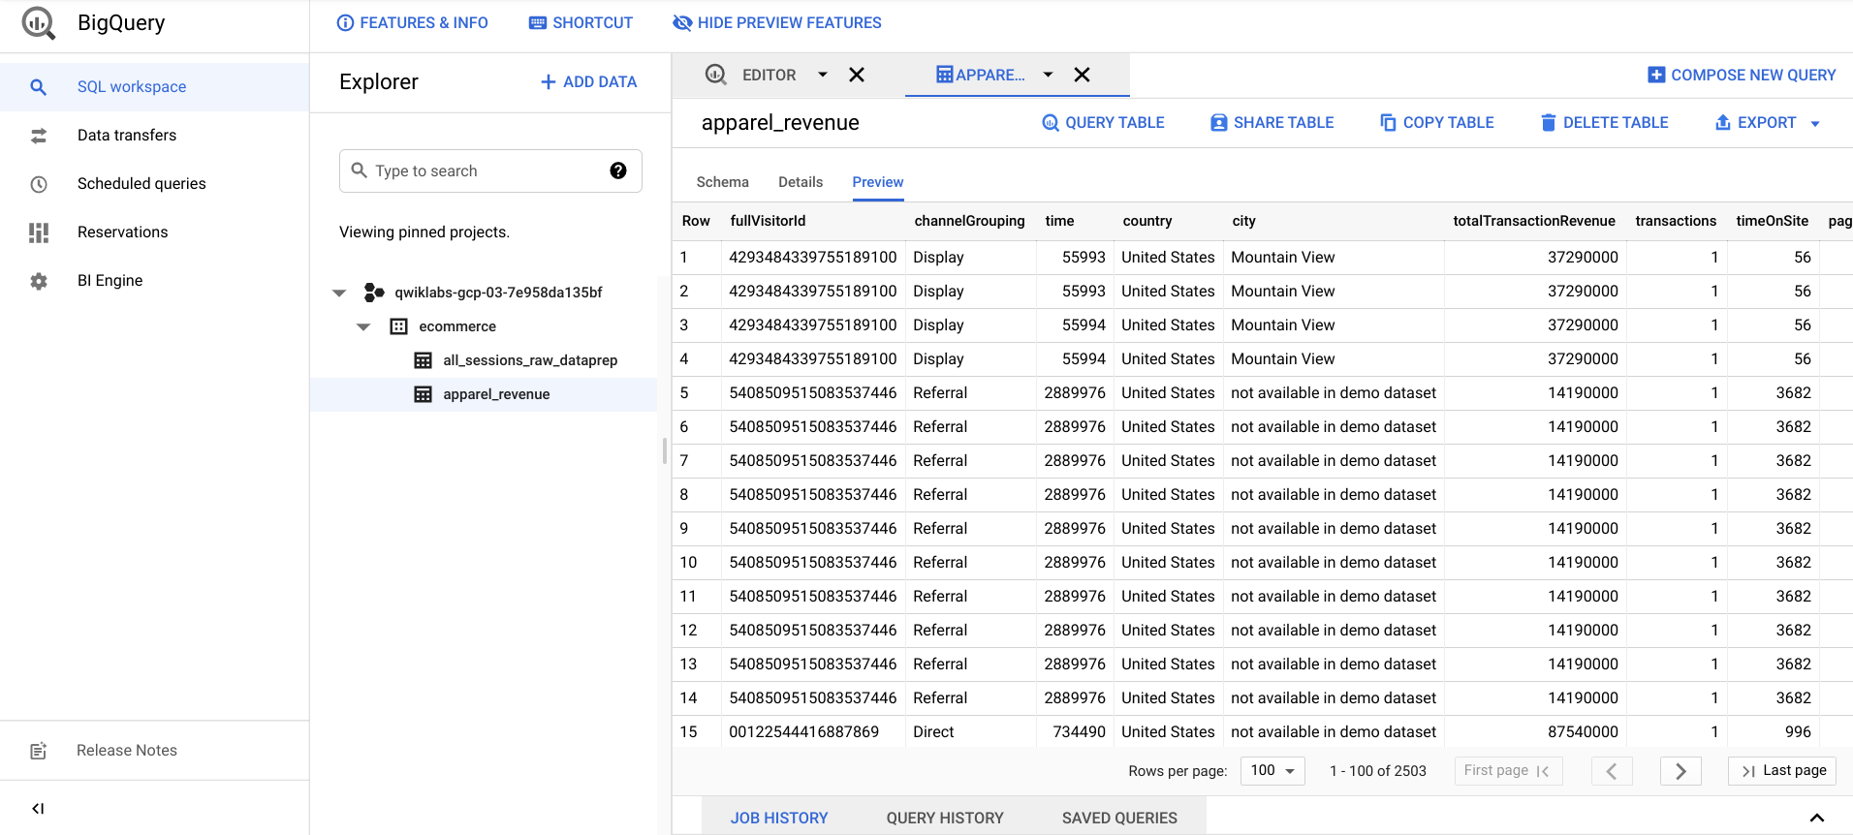Collapse the left navigation menu
Image resolution: width=1853 pixels, height=835 pixels.
(38, 809)
